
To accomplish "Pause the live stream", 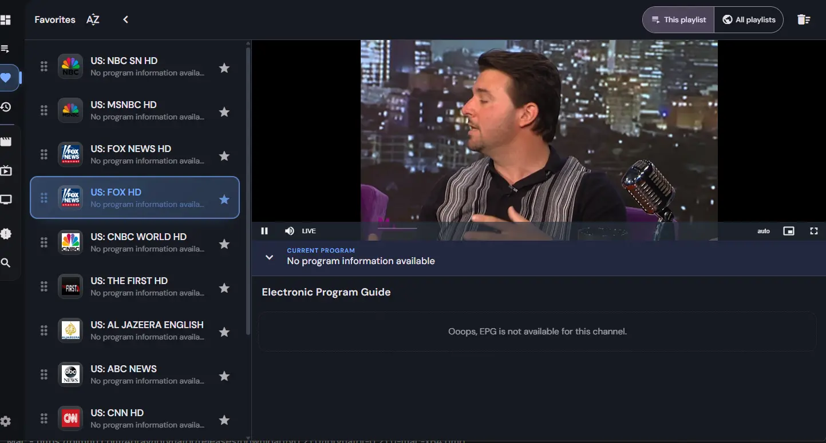I will pyautogui.click(x=264, y=231).
